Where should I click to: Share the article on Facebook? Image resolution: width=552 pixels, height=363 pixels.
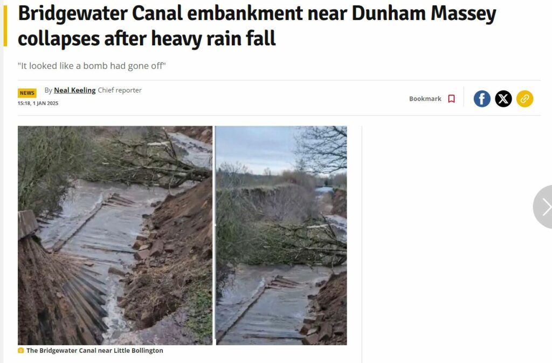(482, 99)
